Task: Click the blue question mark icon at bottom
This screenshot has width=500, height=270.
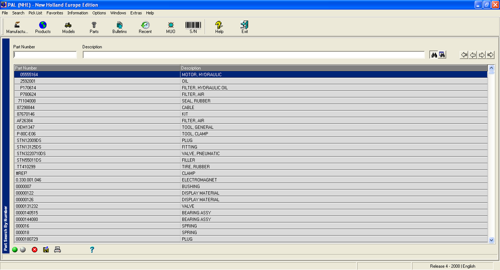Action: pyautogui.click(x=92, y=250)
